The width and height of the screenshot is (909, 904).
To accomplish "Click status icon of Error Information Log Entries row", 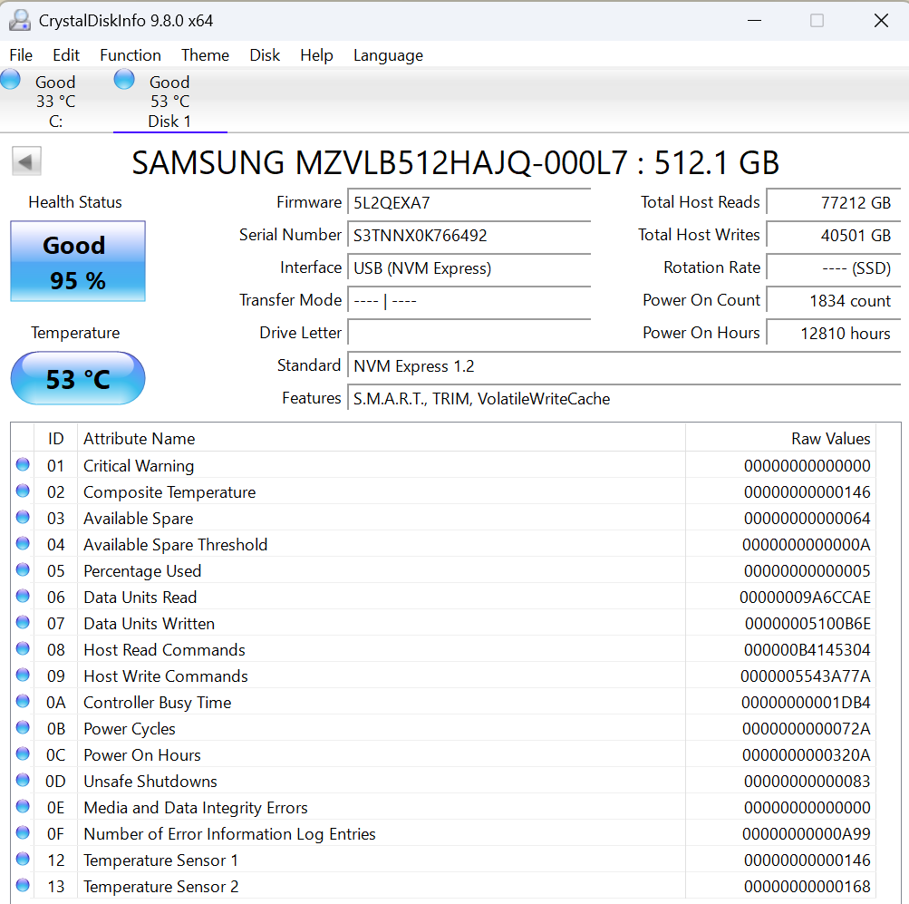I will (x=23, y=832).
